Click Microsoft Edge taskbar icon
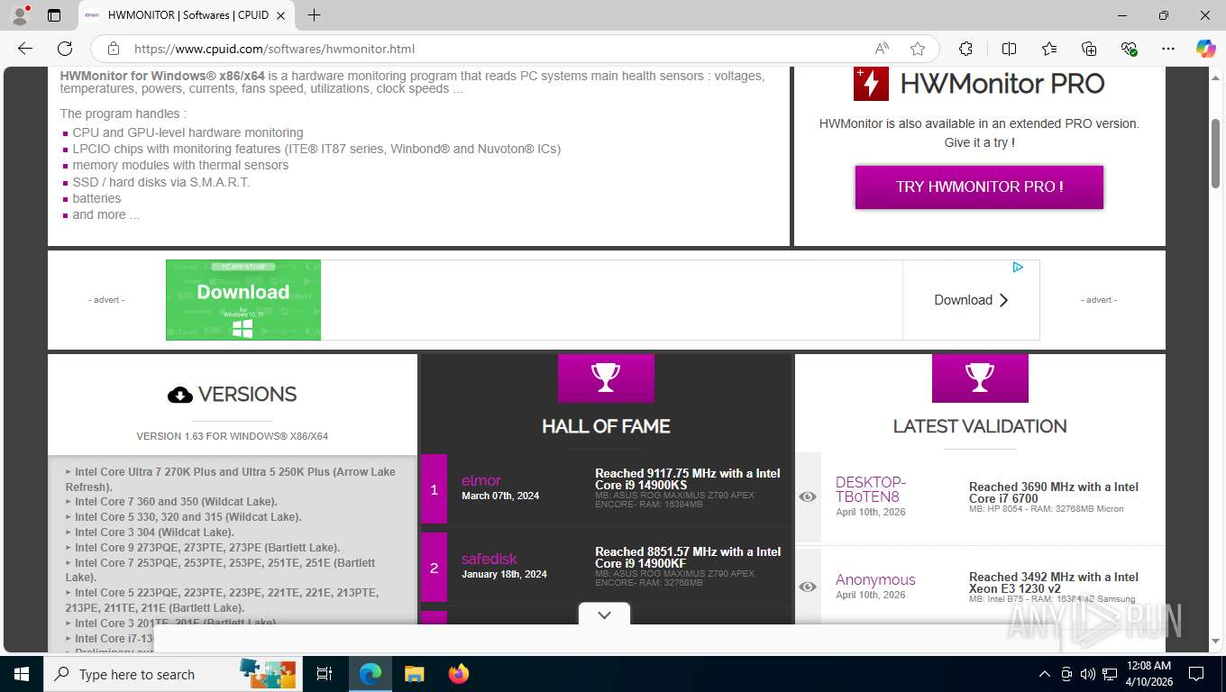1226x692 pixels. [370, 674]
